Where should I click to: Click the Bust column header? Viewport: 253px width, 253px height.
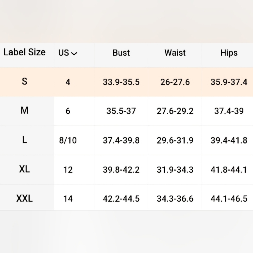121,53
